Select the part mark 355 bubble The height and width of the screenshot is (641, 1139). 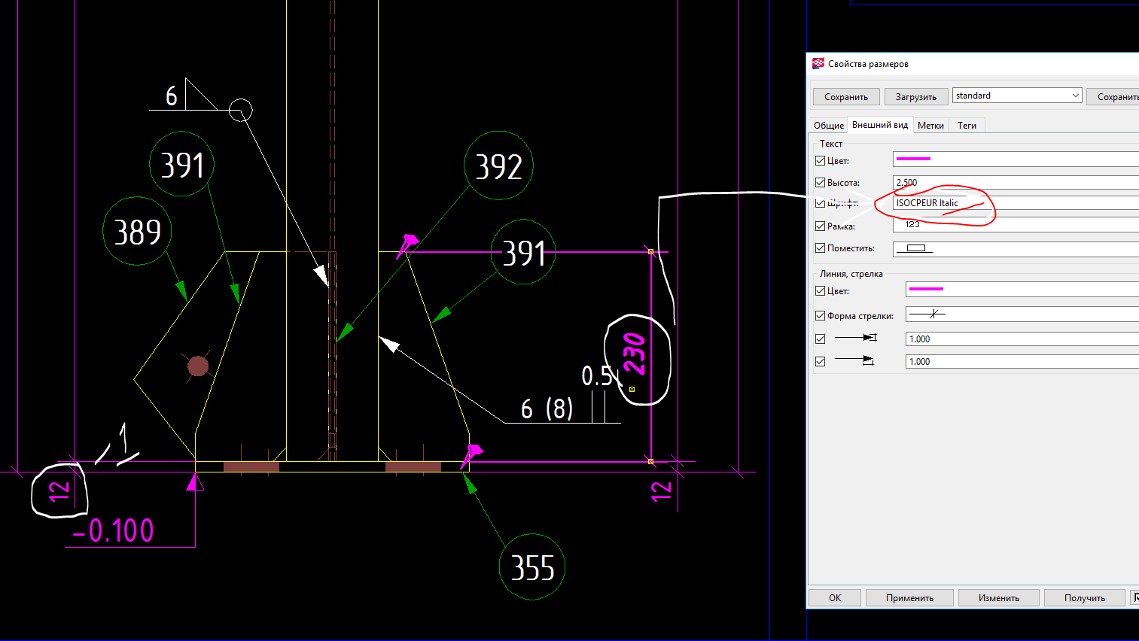tap(532, 567)
